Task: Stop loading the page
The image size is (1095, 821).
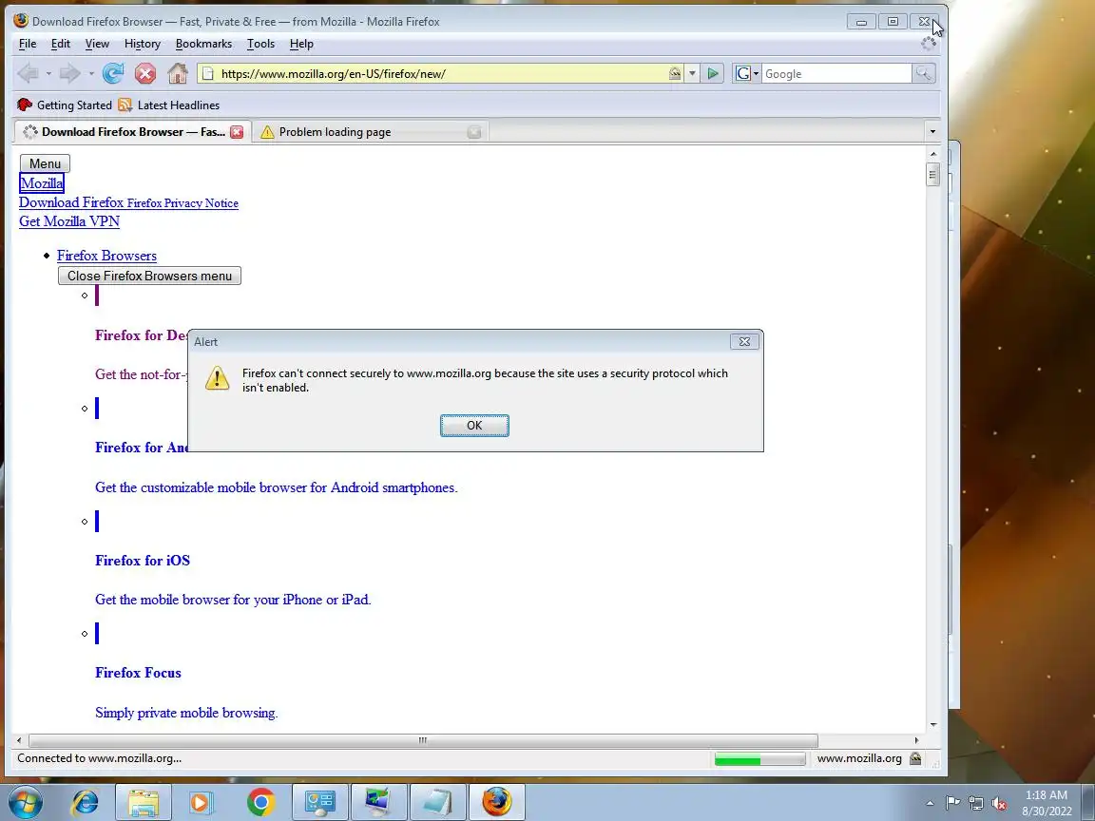Action: tap(145, 73)
